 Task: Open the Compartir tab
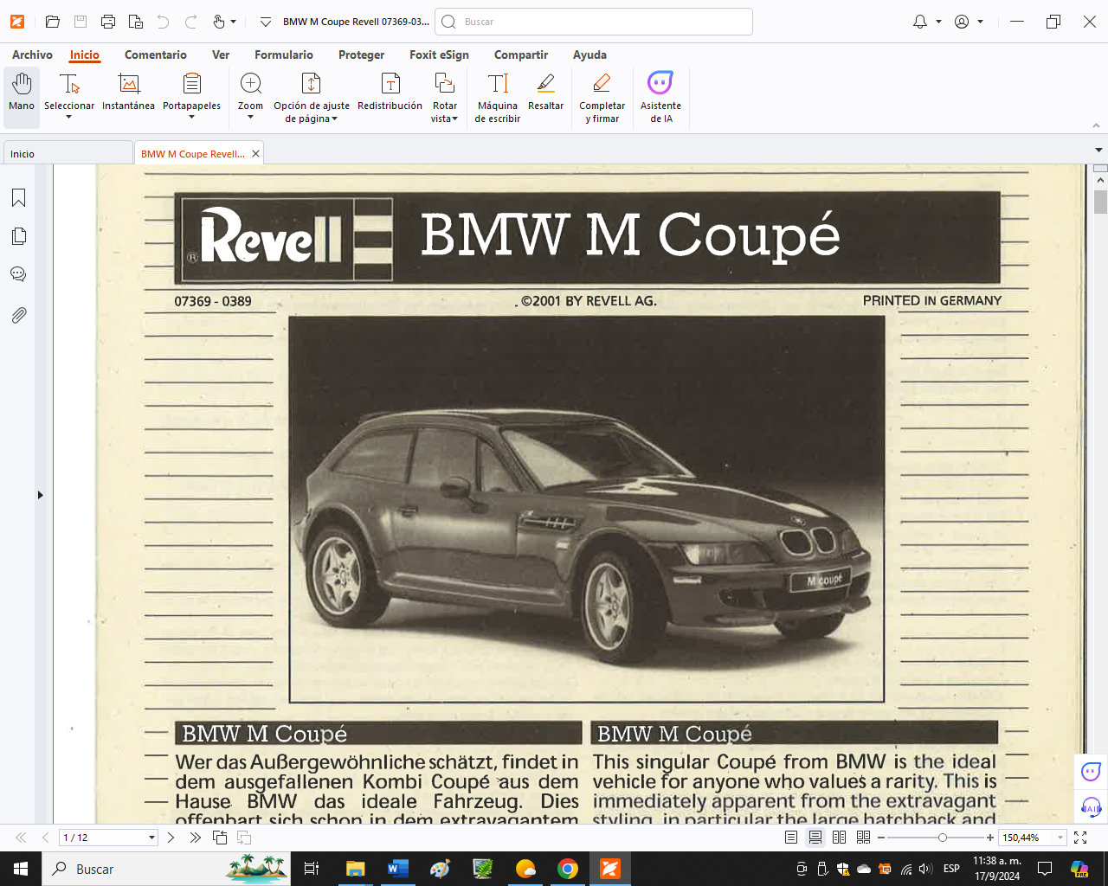coord(521,55)
